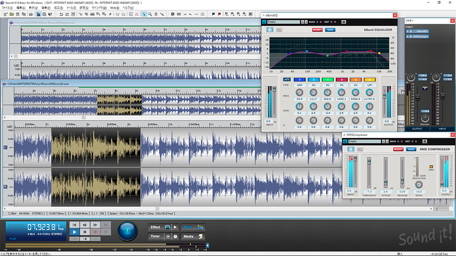Click the Stop transport button
Image resolution: width=456 pixels, height=256 pixels.
tap(84, 232)
